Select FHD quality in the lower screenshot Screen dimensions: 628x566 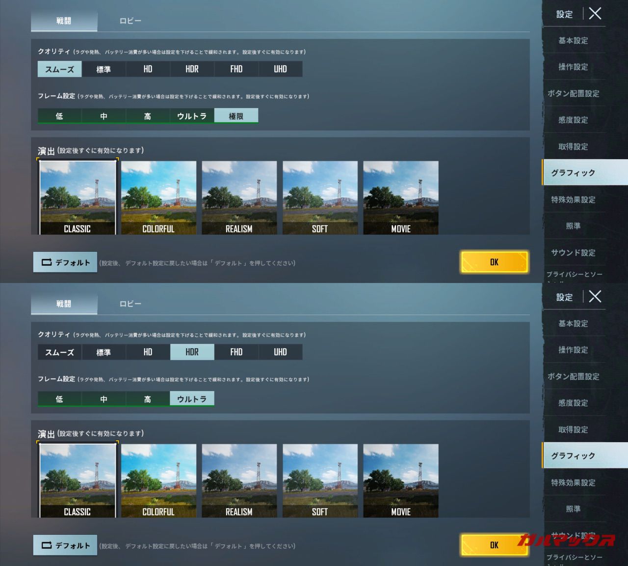coord(236,352)
